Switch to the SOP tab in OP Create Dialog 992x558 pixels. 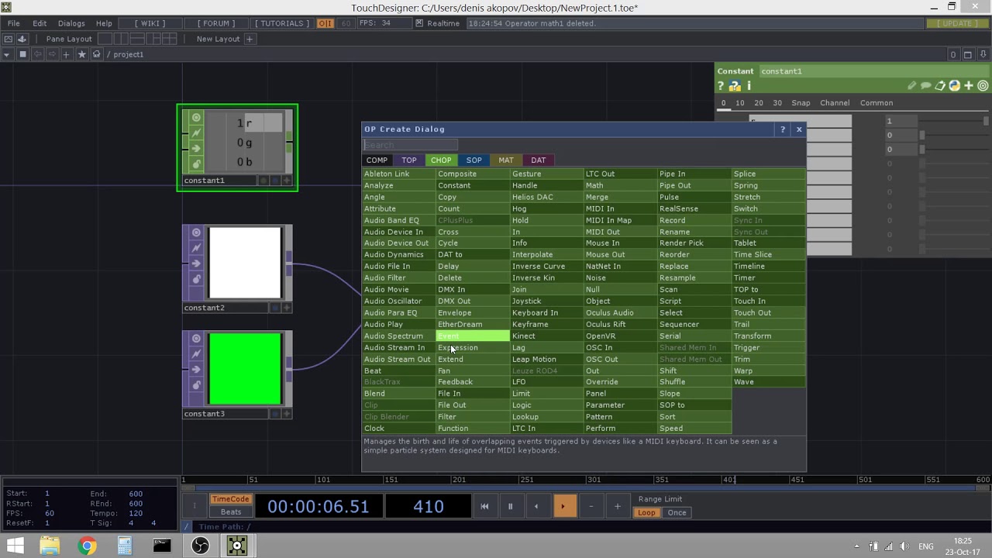[x=474, y=160]
